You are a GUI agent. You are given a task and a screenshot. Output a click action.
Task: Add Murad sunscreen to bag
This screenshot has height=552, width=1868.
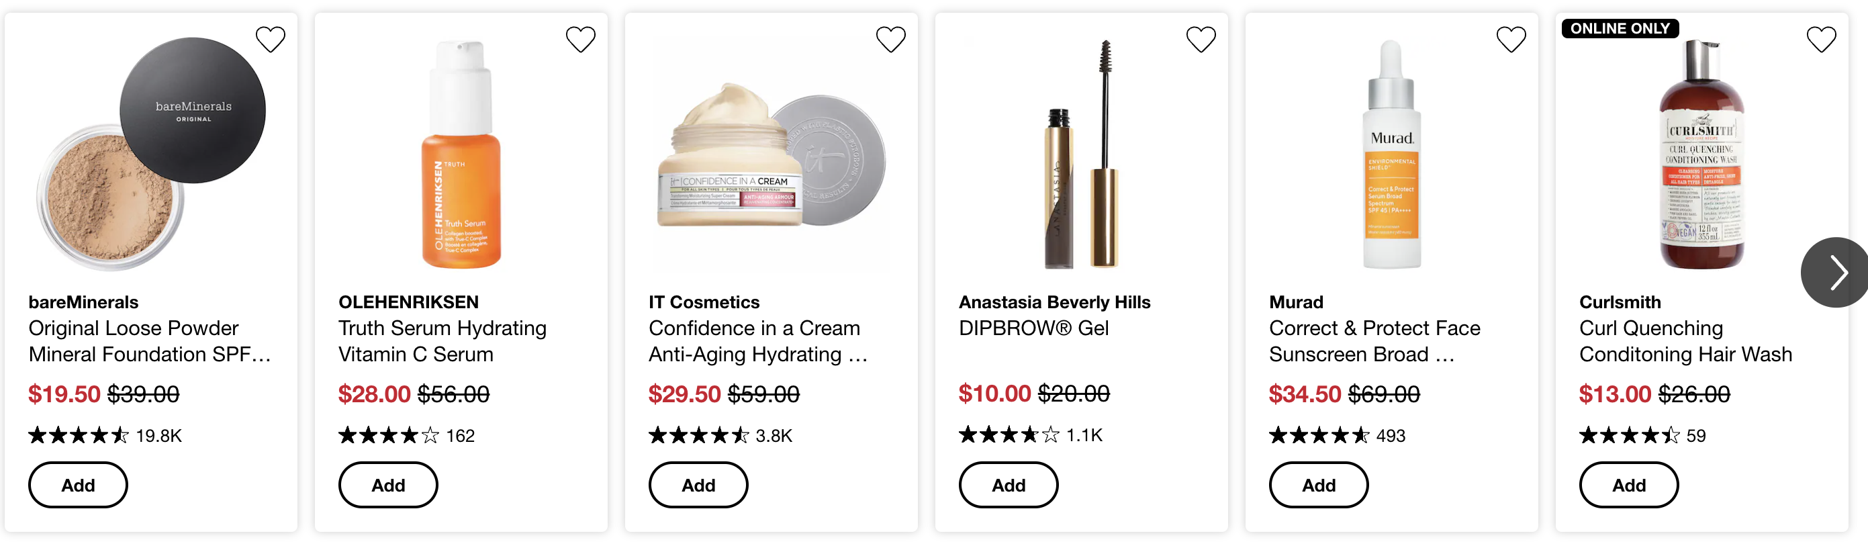pos(1319,485)
